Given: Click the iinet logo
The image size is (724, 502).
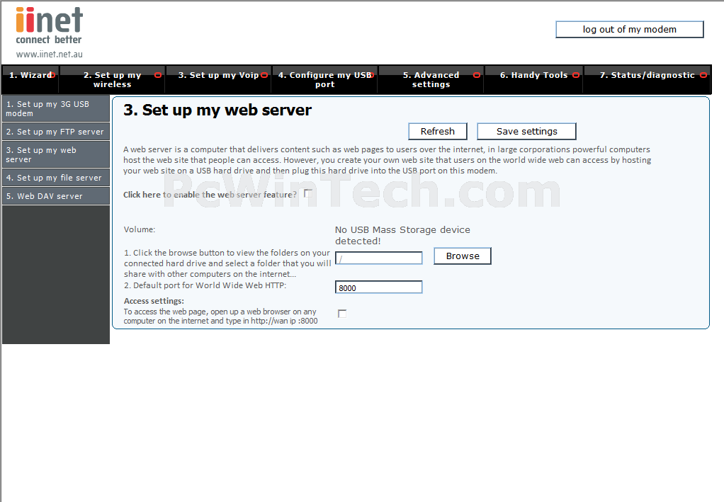Looking at the screenshot, I should [49, 25].
